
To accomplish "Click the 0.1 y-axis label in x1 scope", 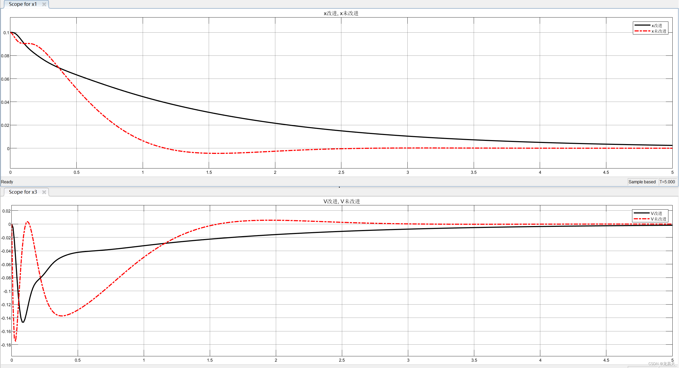I will (x=6, y=33).
